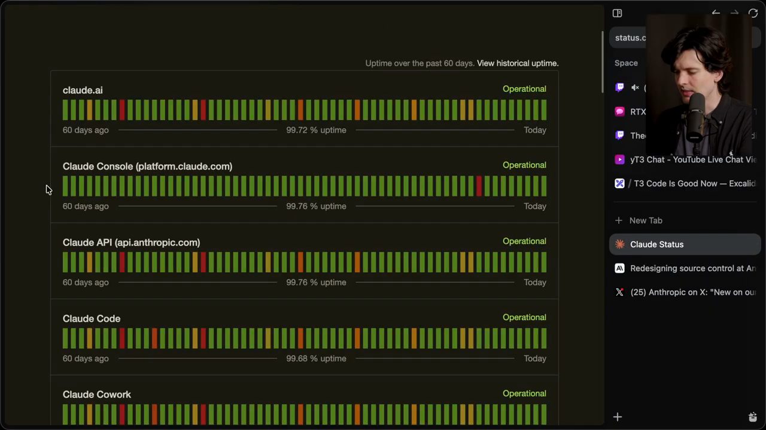The width and height of the screenshot is (766, 430).
Task: Open the View historical uptime link
Action: tap(518, 63)
